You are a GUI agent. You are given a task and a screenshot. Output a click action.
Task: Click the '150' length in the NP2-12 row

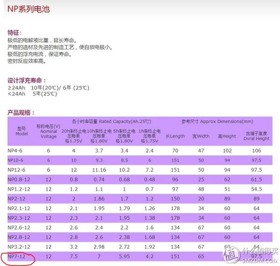coord(175,199)
